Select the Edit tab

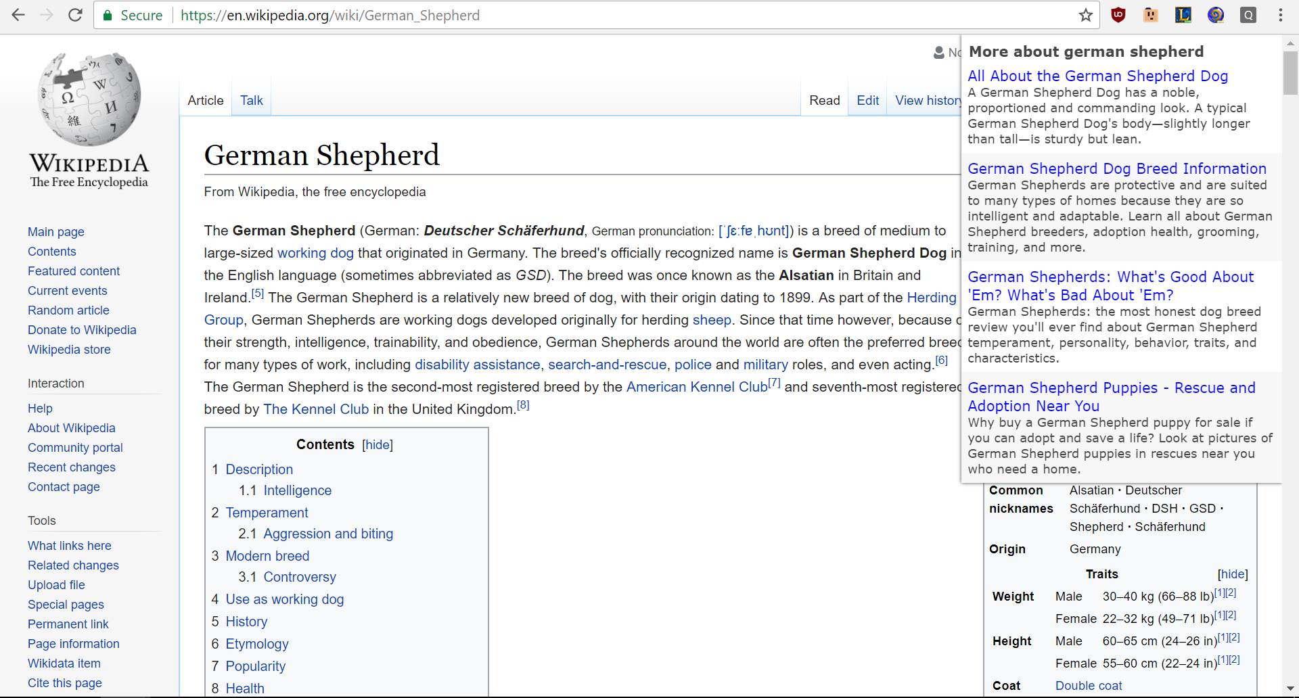pos(867,100)
